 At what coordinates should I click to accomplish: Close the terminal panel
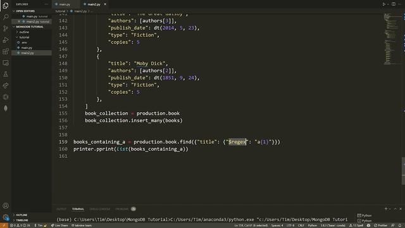point(401,208)
